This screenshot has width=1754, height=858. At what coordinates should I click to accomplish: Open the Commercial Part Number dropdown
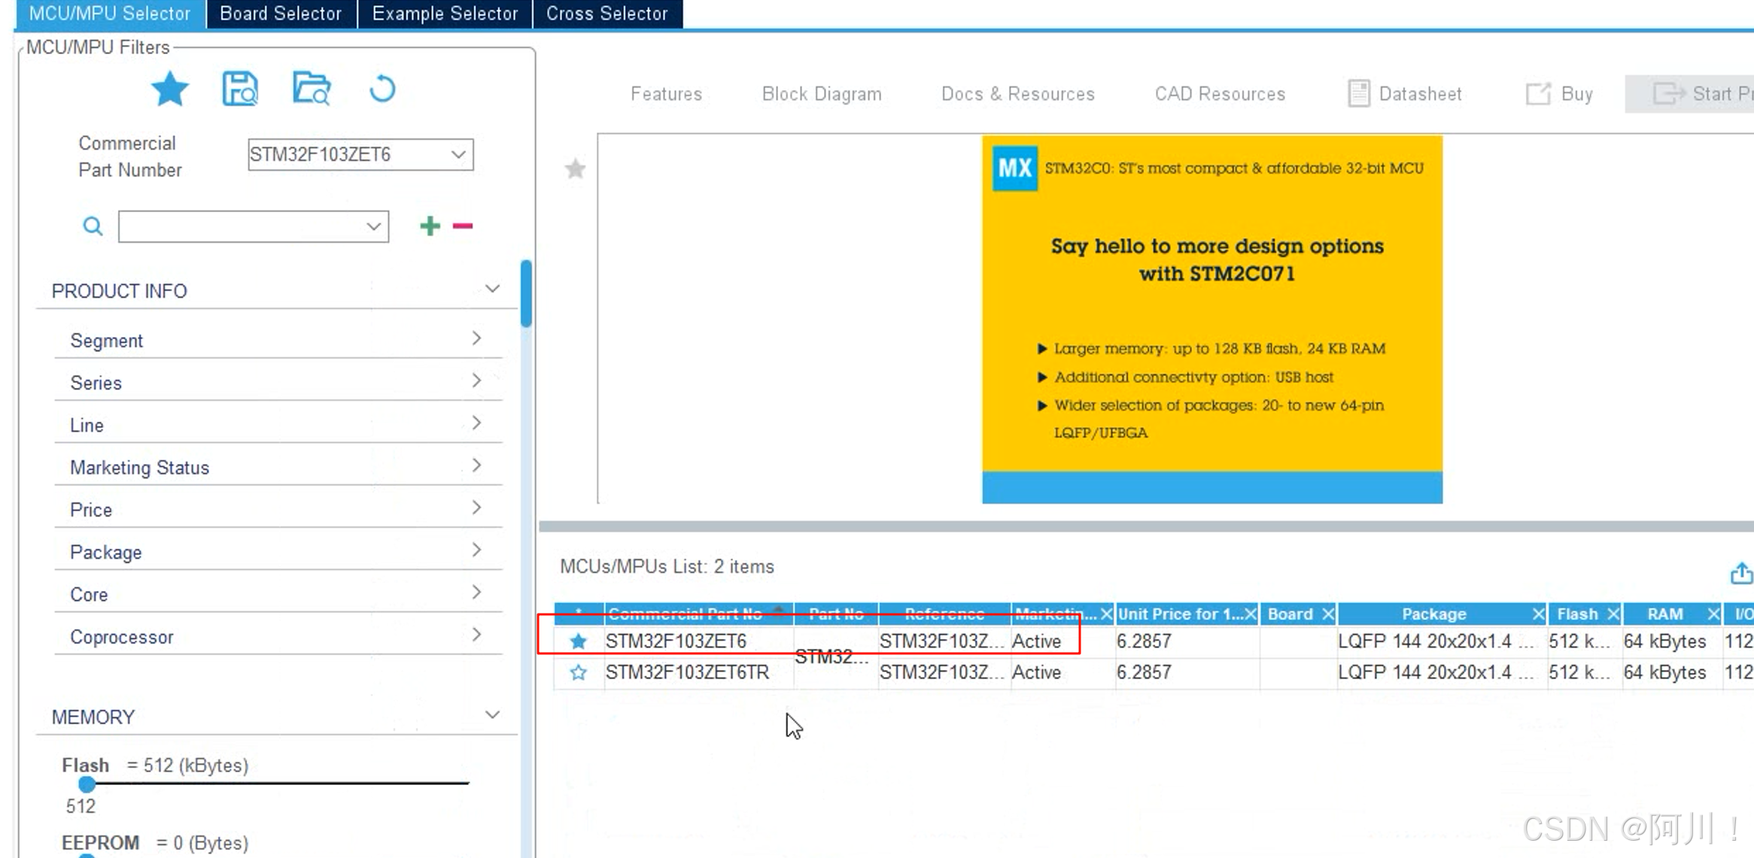pos(458,154)
